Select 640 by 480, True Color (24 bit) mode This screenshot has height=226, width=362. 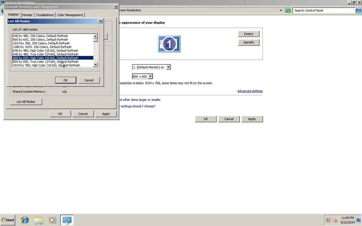click(x=53, y=54)
